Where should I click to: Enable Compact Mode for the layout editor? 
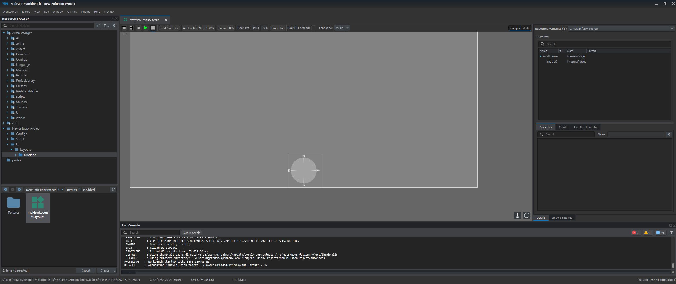click(520, 28)
